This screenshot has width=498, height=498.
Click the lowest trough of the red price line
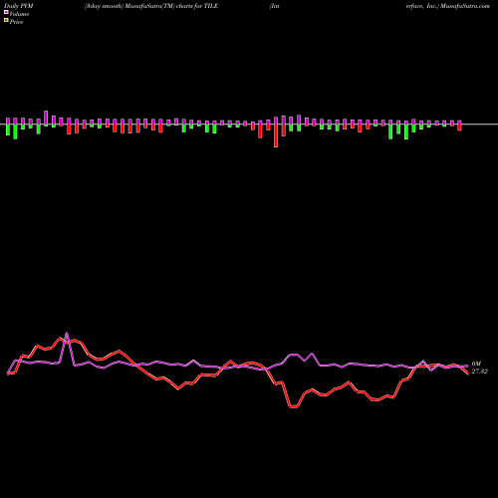(x=293, y=406)
